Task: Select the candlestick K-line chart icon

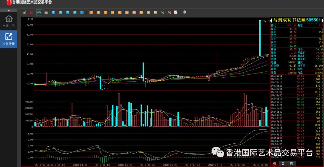Action: [39, 12]
